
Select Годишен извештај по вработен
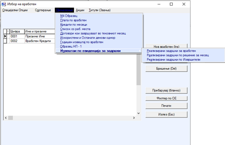(99, 42)
